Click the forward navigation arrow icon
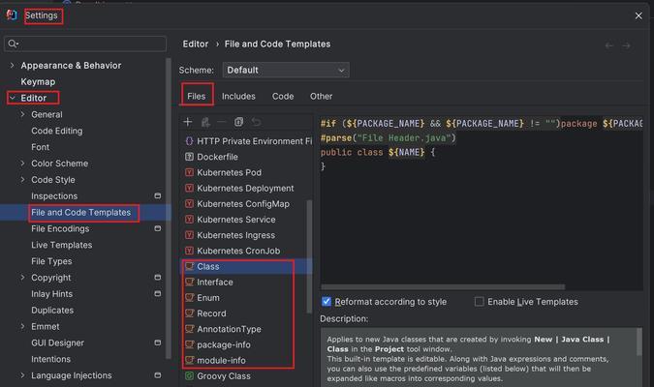This screenshot has width=654, height=387. [x=626, y=45]
